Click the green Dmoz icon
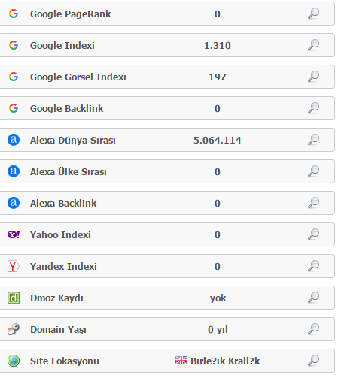This screenshot has width=341, height=375. [14, 298]
